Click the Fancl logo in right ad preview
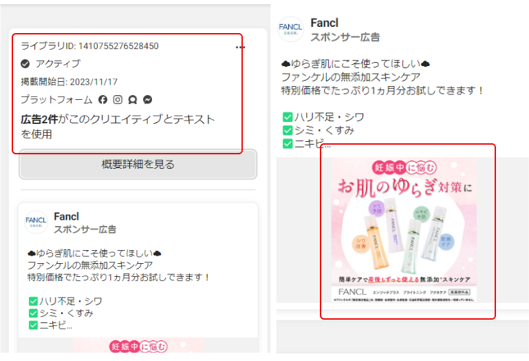 291,29
